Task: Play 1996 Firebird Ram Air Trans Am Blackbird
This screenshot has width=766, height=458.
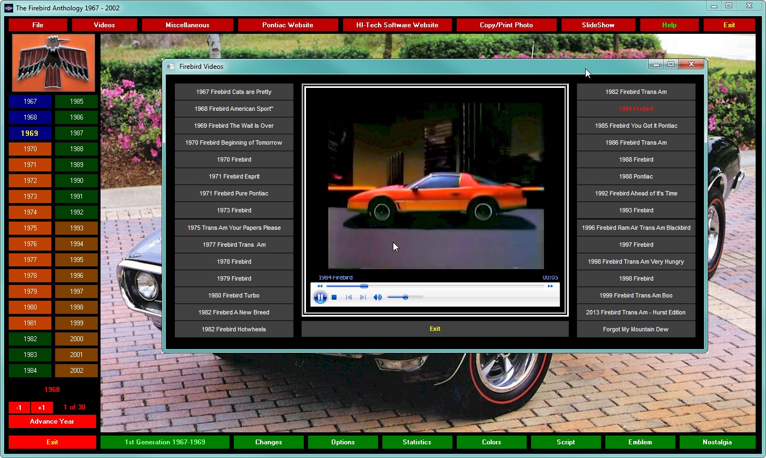Action: [x=636, y=228]
